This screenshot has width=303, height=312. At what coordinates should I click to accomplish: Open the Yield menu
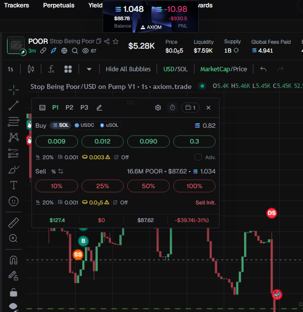[x=95, y=5]
